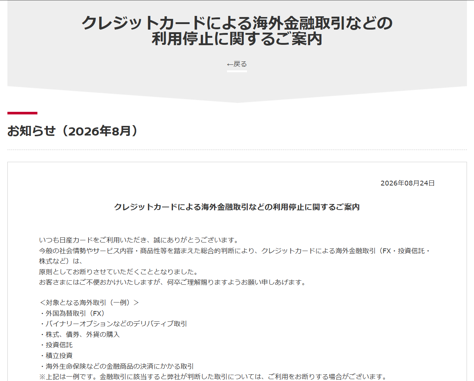
Task: Select the page title クレジットカードによる海外金融取引などの heading
Action: (237, 31)
